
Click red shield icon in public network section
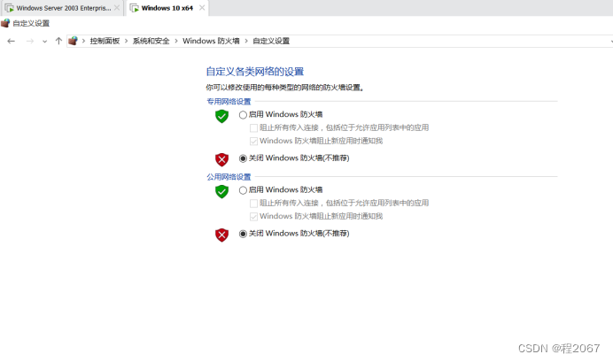tap(221, 235)
